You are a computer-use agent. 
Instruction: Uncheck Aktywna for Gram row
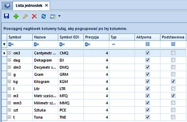[147, 74]
